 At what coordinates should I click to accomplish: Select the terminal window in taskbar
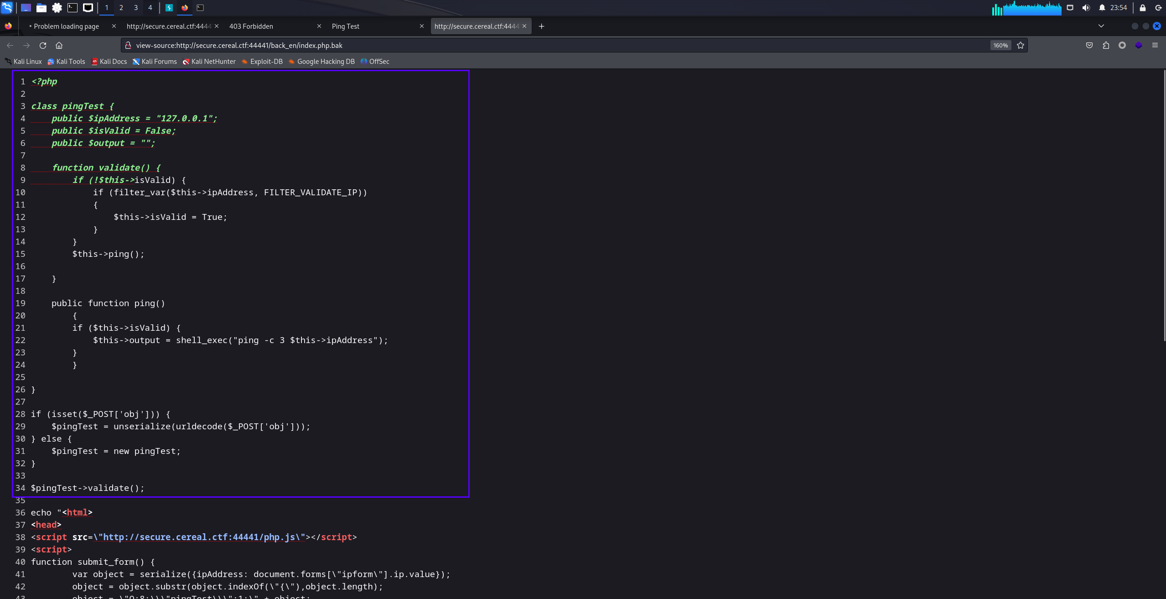coord(200,8)
